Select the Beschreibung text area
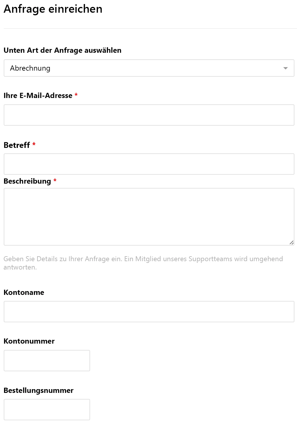 coord(149,217)
